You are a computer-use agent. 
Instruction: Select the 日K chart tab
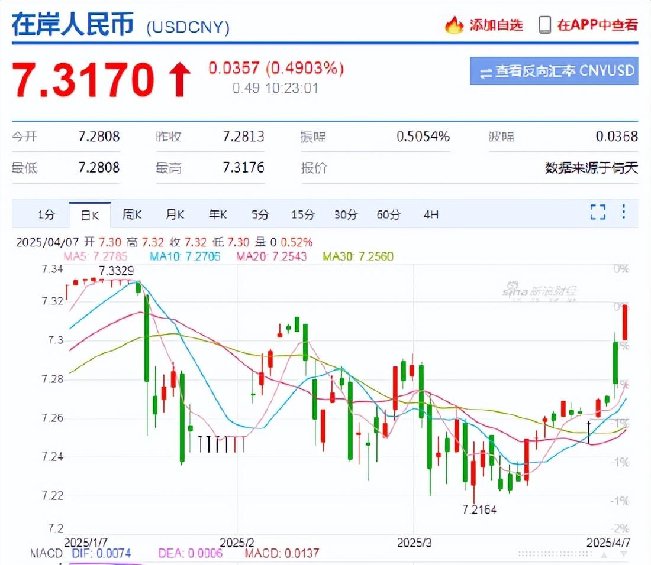[x=90, y=215]
